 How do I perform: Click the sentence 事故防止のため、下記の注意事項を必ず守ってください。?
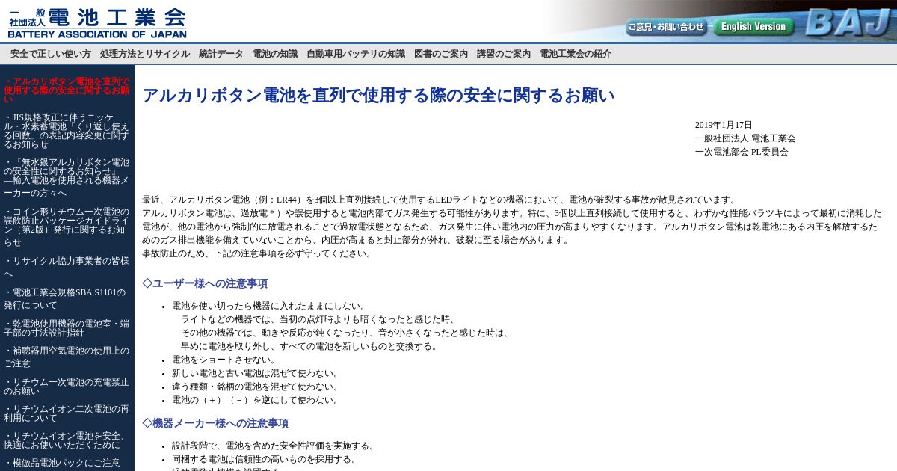(257, 253)
